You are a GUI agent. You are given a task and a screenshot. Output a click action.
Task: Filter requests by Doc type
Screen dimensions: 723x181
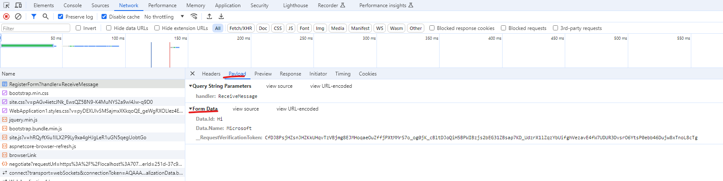[263, 28]
